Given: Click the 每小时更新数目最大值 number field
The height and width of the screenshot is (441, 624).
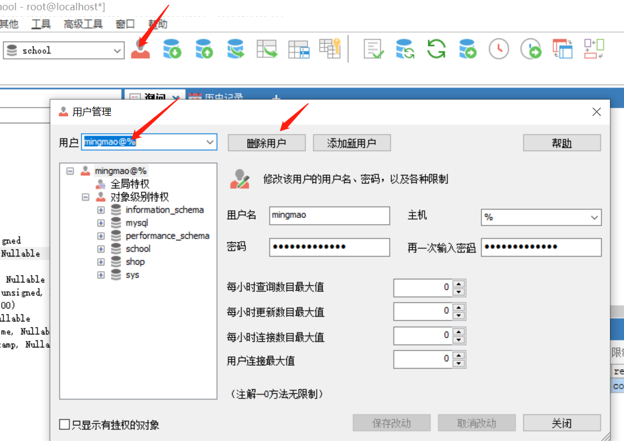Looking at the screenshot, I should point(423,312).
